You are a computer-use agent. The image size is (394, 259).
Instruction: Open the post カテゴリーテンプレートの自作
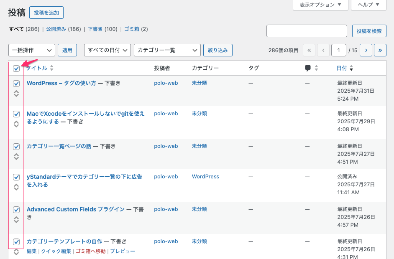coord(64,241)
